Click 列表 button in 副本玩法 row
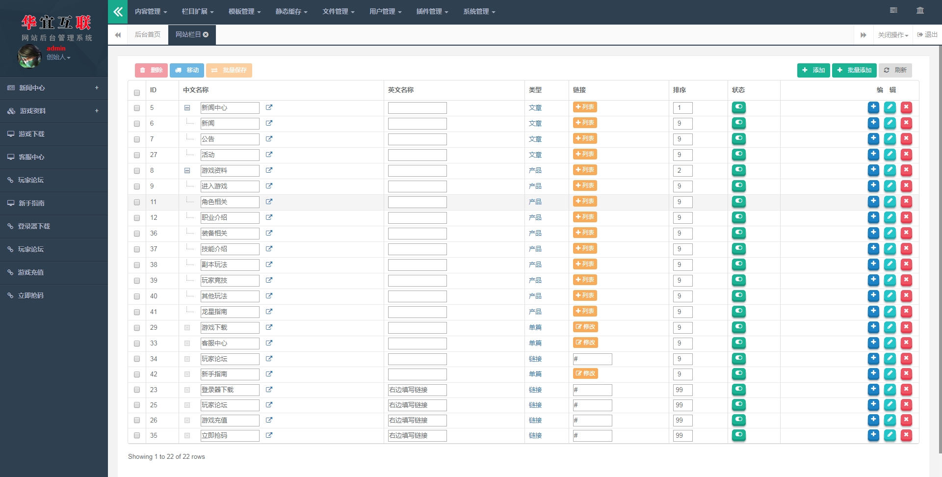Image resolution: width=942 pixels, height=477 pixels. coord(585,264)
